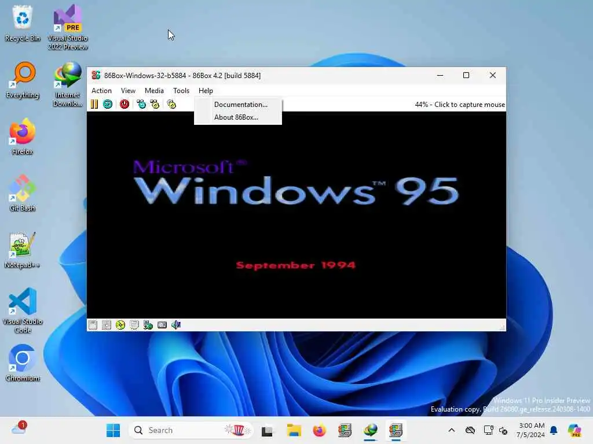593x444 pixels.
Task: Click the muted volume tray icon
Action: tap(503, 430)
